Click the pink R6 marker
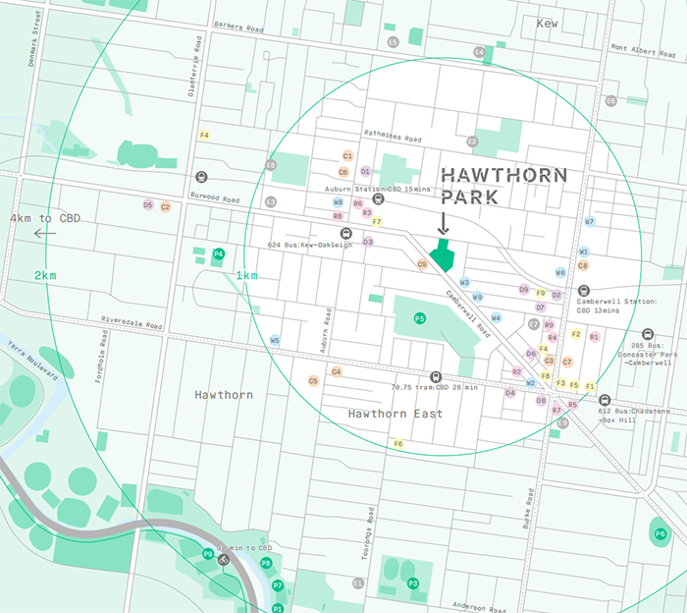Screen dimensions: 687x613 pos(358,203)
